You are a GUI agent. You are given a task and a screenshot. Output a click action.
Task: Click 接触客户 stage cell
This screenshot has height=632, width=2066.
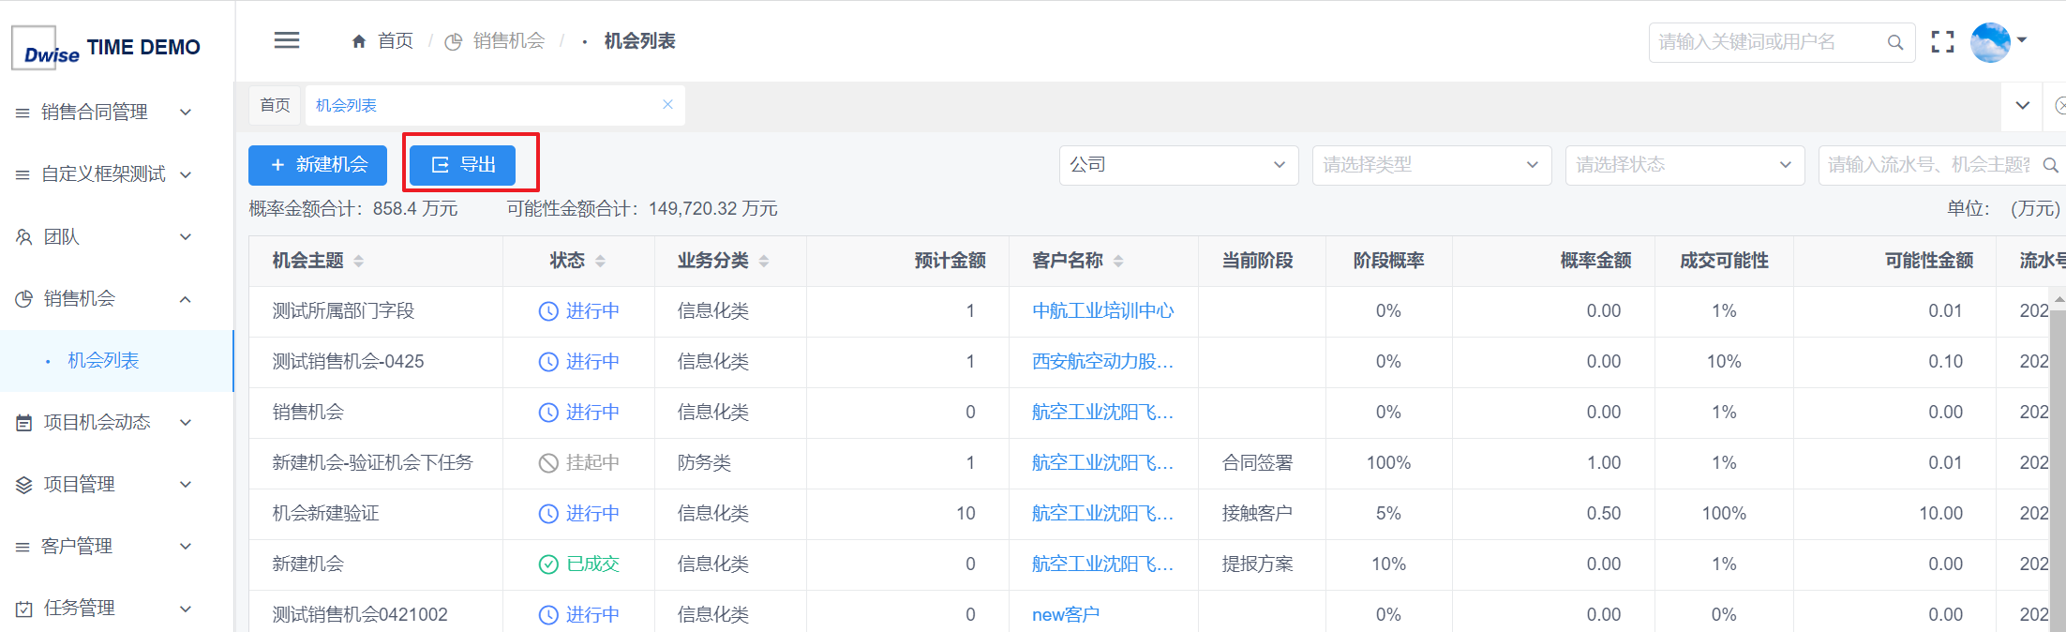[1257, 514]
